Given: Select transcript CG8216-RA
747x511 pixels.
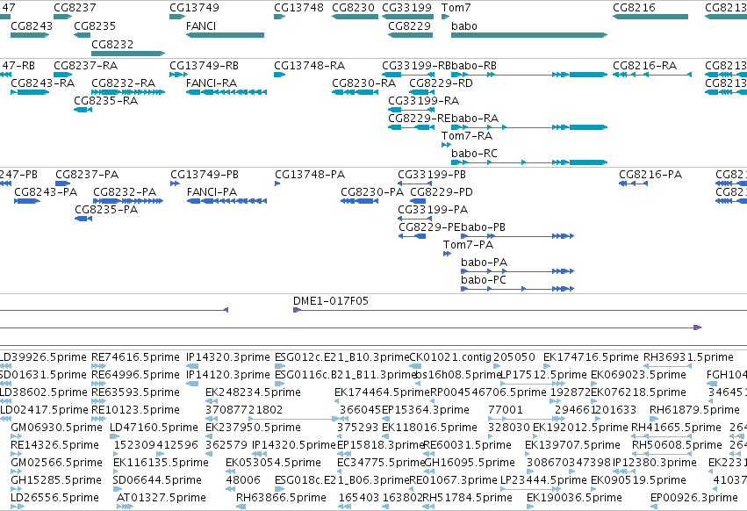Looking at the screenshot, I should coord(651,75).
